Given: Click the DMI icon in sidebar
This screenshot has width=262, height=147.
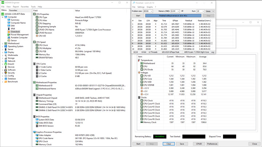Looking at the screenshot, I should point(9,26).
